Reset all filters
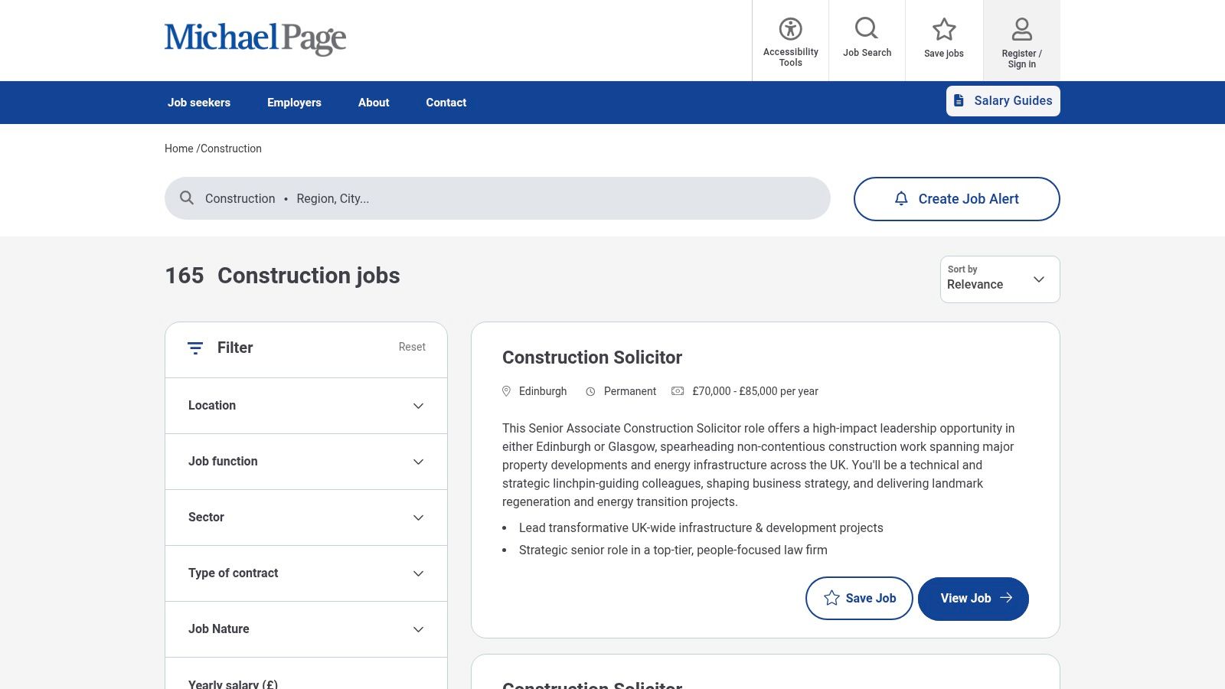 pyautogui.click(x=412, y=347)
